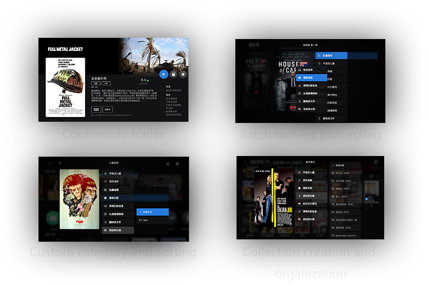Play the Full Metal Jacket movie
The width and height of the screenshot is (428, 285).
point(163,74)
